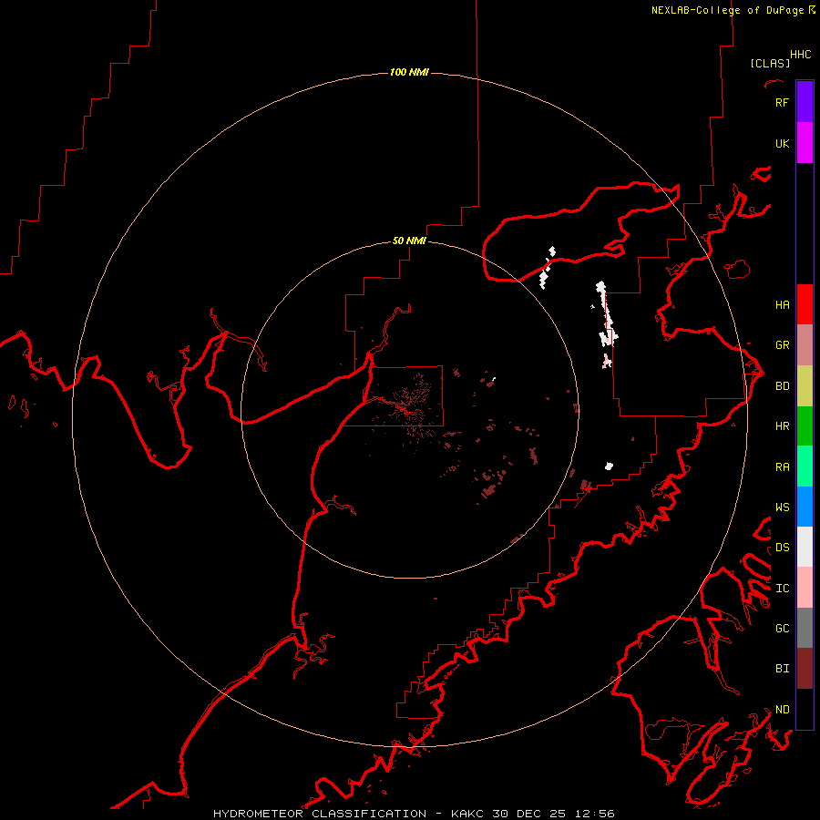Viewport: 820px width, 820px height.
Task: Select the DS white legend swatch
Action: click(x=805, y=547)
